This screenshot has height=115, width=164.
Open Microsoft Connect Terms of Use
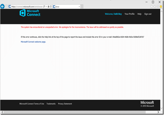click(x=32, y=104)
